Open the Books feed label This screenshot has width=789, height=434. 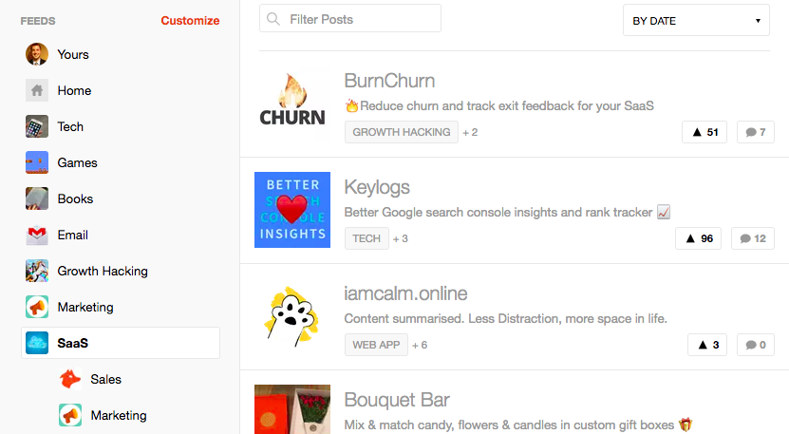tap(75, 198)
